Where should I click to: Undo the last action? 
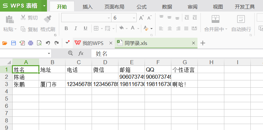pyautogui.click(x=48, y=43)
